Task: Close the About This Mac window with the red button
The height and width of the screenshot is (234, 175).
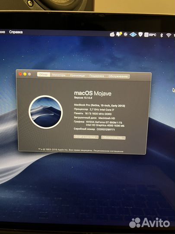Action: click(x=21, y=74)
